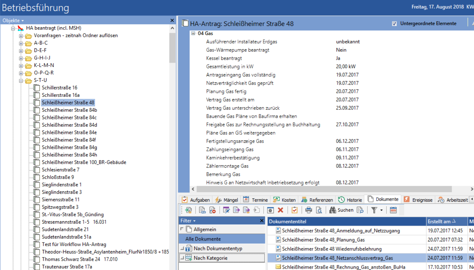Click the printer icon in documents toolbar
The image size is (474, 270).
[309, 210]
